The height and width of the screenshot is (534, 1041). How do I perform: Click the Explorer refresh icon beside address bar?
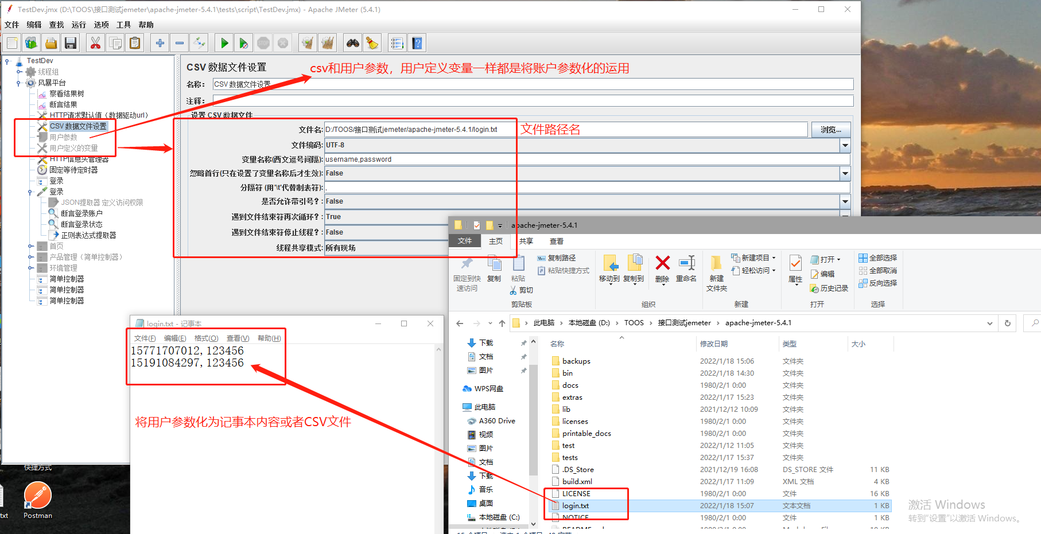coord(1008,323)
